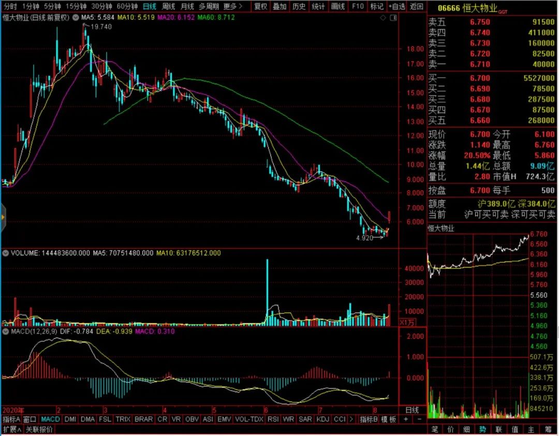Click the 复权 button

(x=260, y=7)
